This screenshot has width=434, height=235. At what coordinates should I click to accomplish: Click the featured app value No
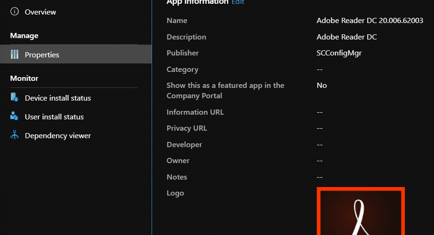pos(321,86)
